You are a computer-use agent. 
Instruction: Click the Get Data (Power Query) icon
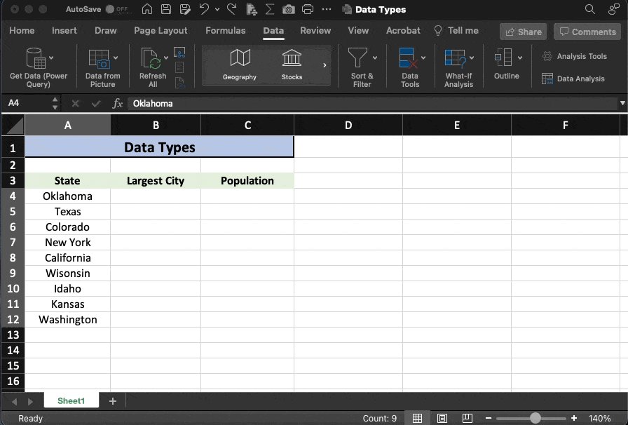(x=36, y=58)
